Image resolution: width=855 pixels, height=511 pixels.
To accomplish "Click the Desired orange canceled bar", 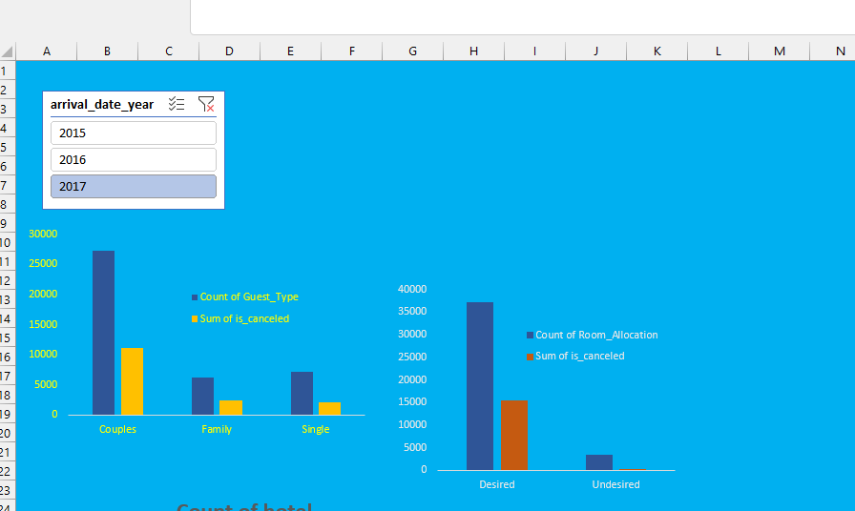I will coord(514,436).
